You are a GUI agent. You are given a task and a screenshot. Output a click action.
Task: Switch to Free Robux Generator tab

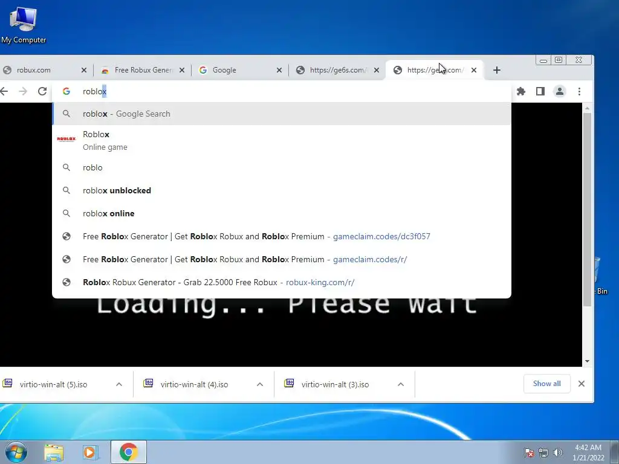(138, 70)
